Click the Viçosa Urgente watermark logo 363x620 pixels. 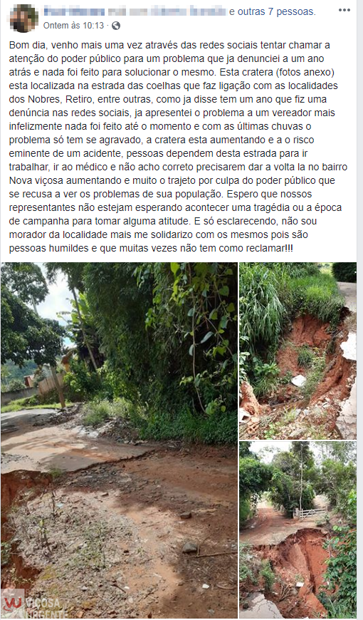(33, 604)
